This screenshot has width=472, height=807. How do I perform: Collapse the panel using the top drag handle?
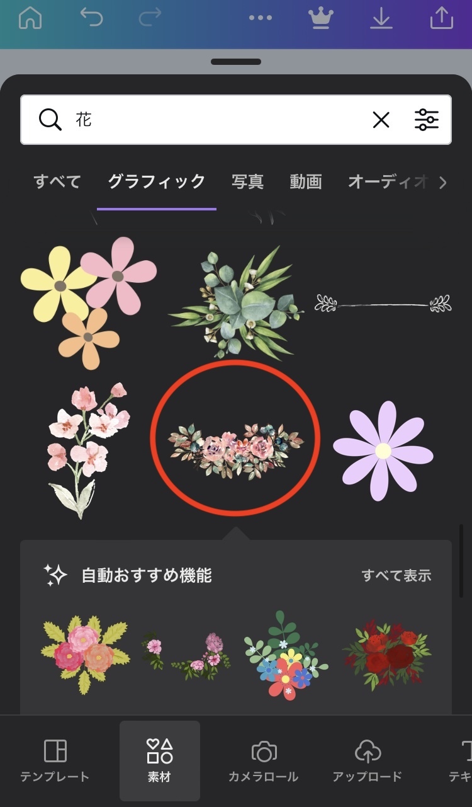click(x=236, y=62)
